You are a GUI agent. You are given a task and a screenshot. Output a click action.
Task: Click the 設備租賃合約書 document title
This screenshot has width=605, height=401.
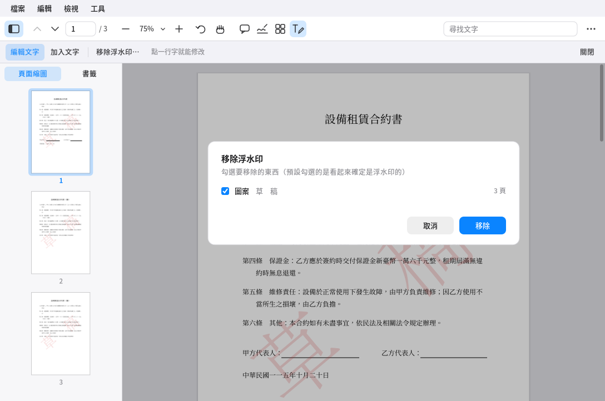pos(364,119)
